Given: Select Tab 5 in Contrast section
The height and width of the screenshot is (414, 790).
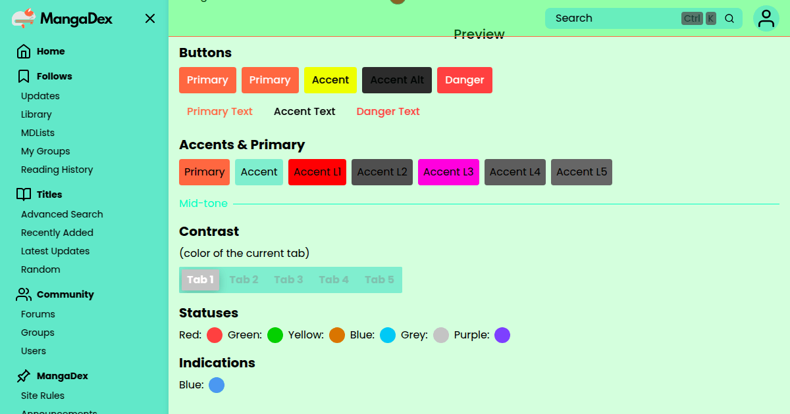Looking at the screenshot, I should coord(379,279).
